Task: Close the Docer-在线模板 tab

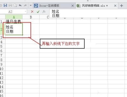Action: point(73,6)
